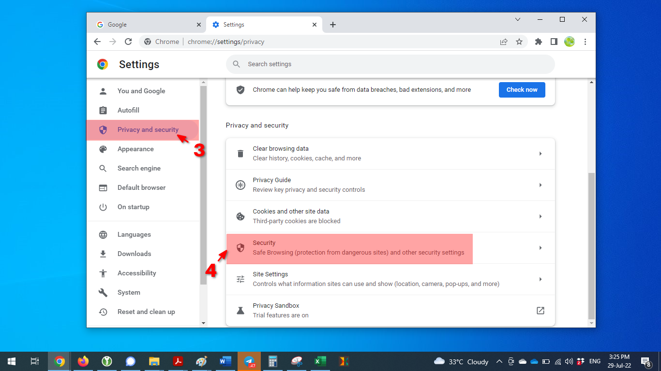Expand Privacy Guide via its arrow
Image resolution: width=661 pixels, height=371 pixels.
point(541,185)
